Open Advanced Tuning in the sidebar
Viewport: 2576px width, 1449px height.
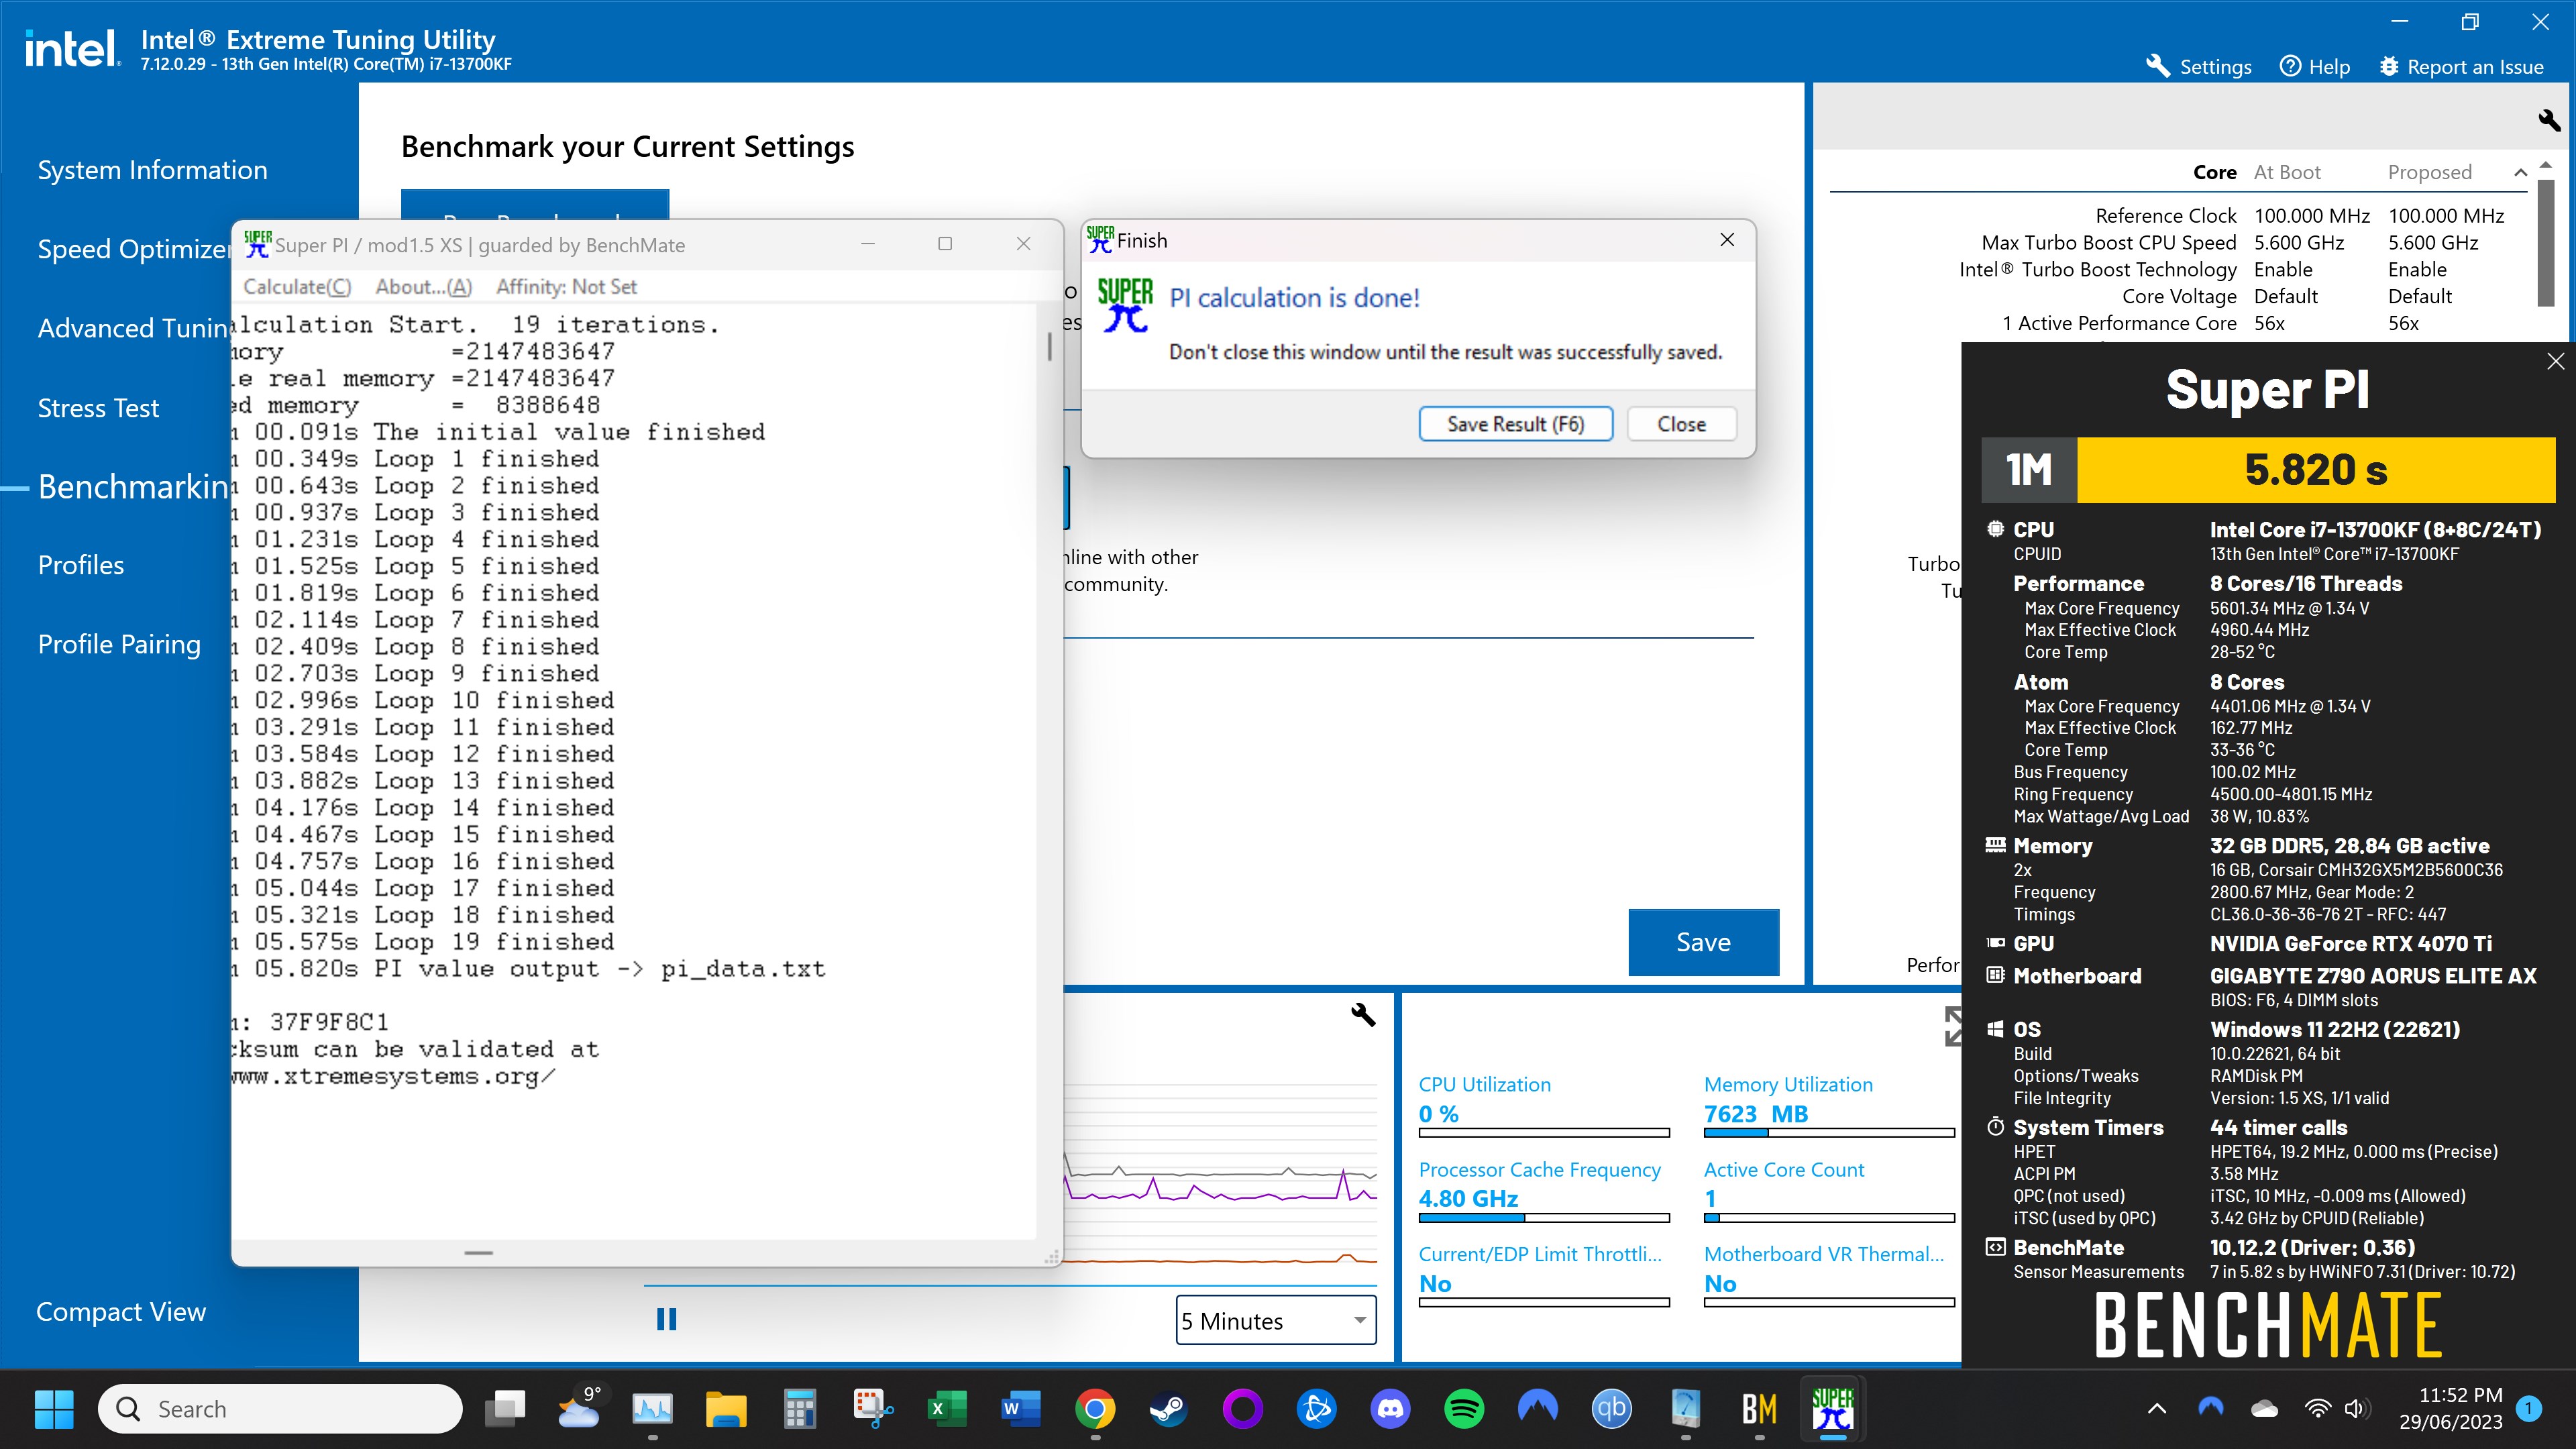tap(134, 328)
